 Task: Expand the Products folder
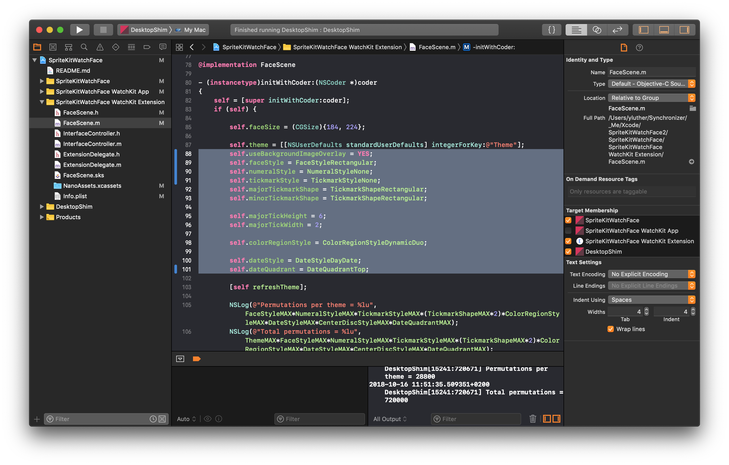tap(42, 217)
